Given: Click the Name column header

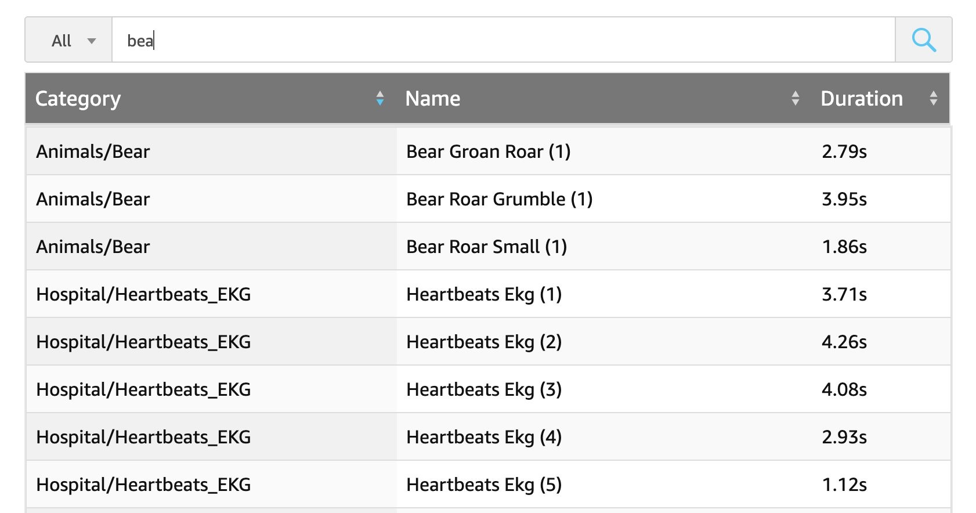Looking at the screenshot, I should coord(433,99).
